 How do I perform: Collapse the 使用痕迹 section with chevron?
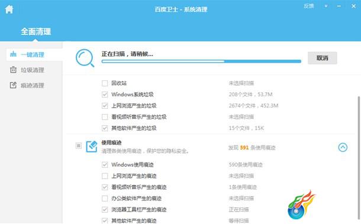(x=343, y=147)
